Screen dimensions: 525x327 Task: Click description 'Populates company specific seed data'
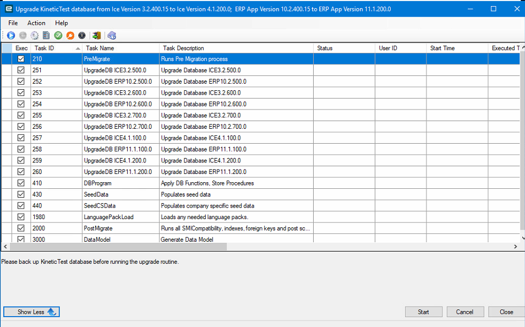tap(207, 205)
